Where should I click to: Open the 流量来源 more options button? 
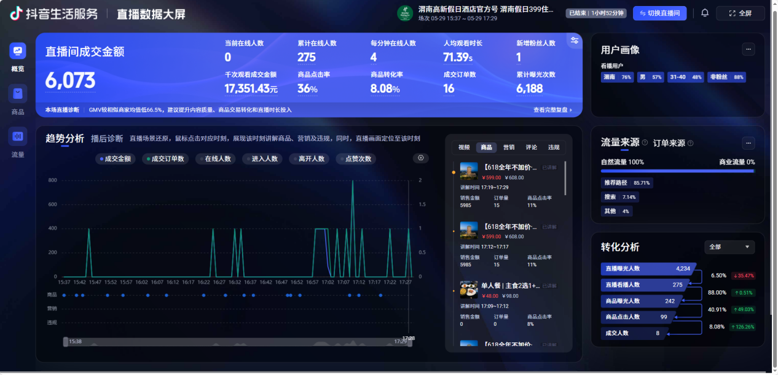(748, 142)
